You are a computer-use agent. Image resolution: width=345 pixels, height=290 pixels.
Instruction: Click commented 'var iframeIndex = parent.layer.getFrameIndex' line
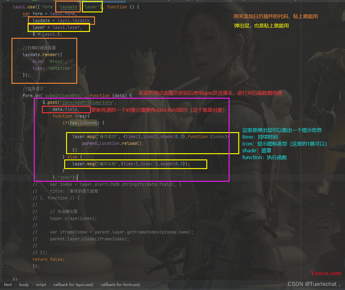[122, 232]
